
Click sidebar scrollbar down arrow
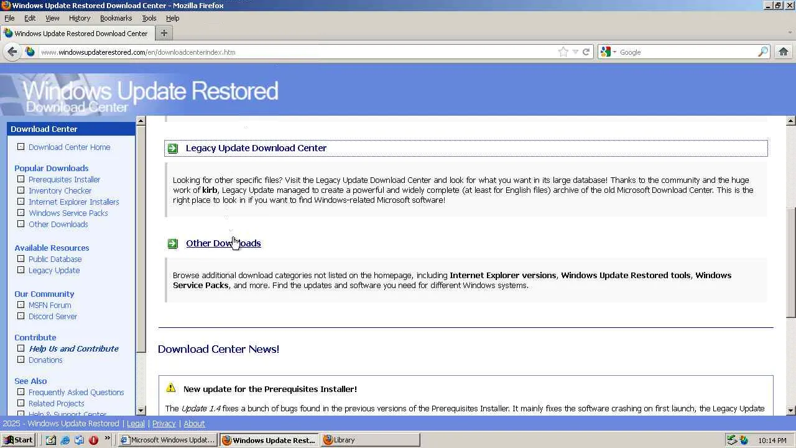(x=141, y=411)
